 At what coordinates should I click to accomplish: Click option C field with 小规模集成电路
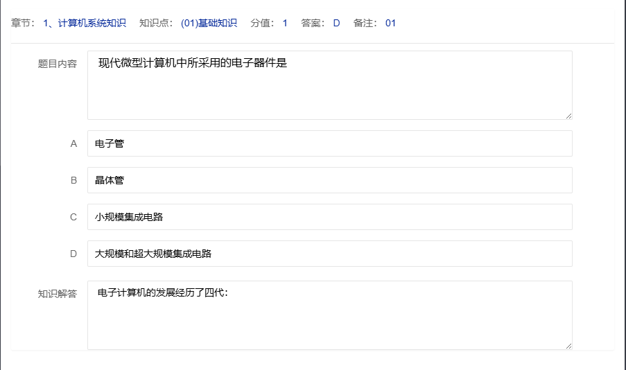coord(329,217)
